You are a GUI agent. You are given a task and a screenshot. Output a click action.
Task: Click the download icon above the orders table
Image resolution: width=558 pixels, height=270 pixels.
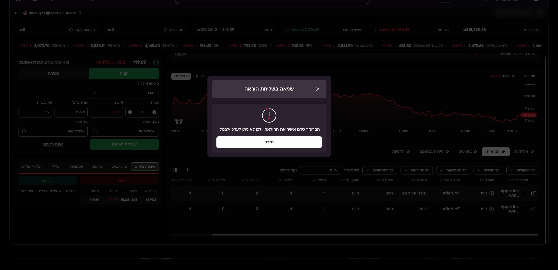pyautogui.click(x=187, y=170)
